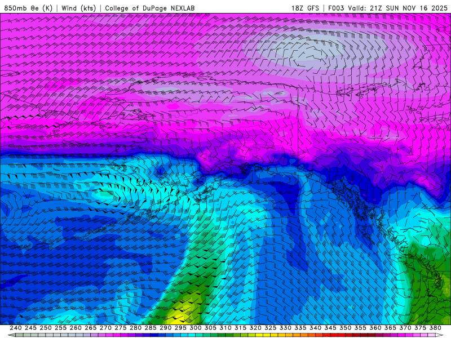Click the 315 color scale label
Viewport: 451px width, 338px height.
point(241,328)
